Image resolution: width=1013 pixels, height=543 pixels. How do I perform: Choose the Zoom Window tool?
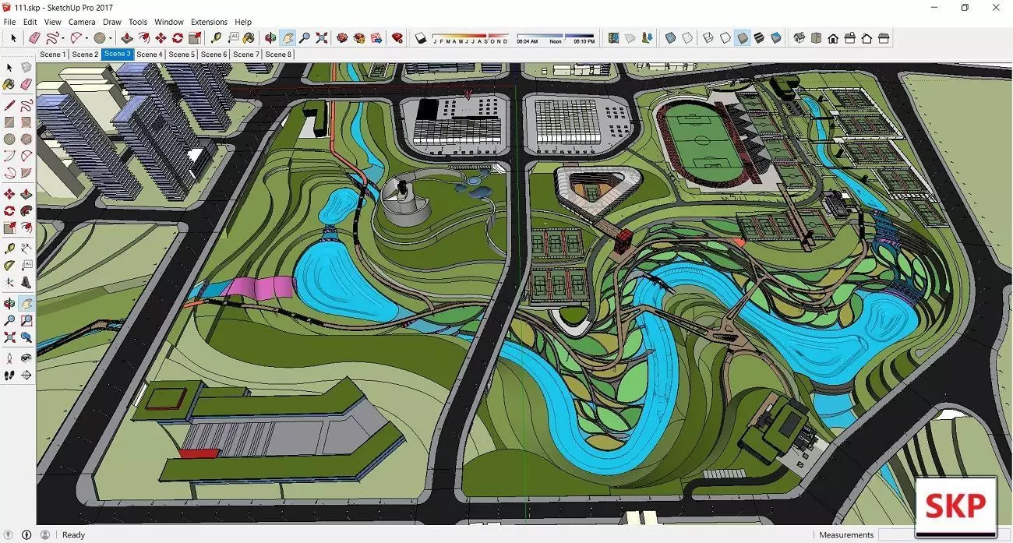(x=26, y=320)
